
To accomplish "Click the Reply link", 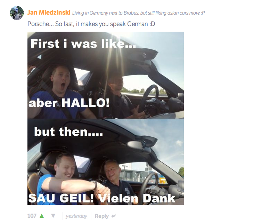I will (x=102, y=216).
